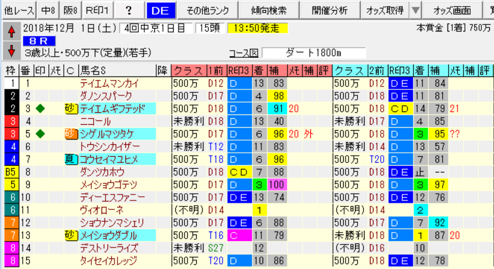
Task: Open 傾向検索
Action: 268,10
